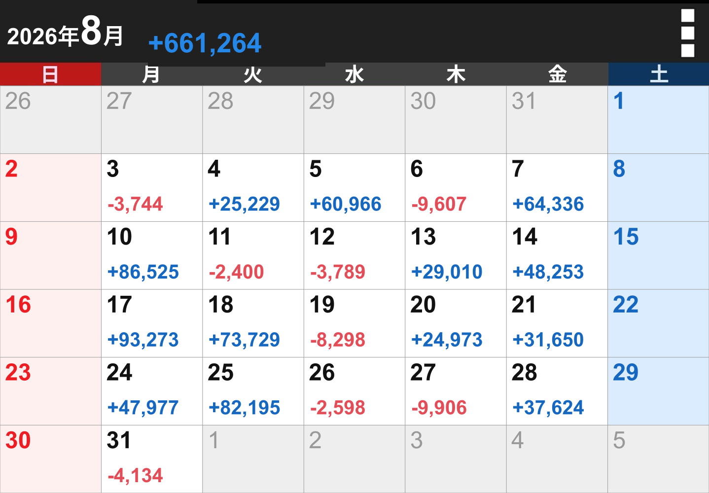Select the 日 Sunday column header
709x493 pixels.
[x=50, y=74]
